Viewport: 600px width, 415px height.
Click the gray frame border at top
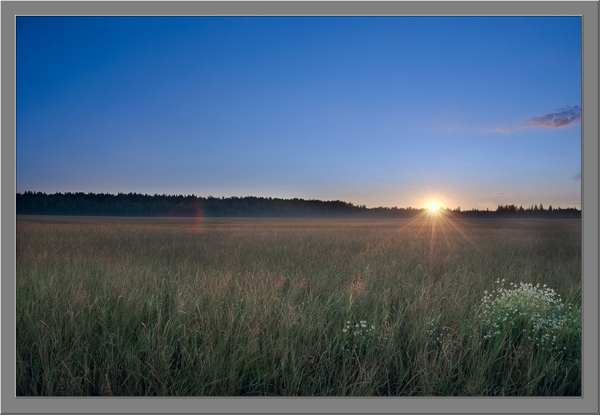click(300, 8)
